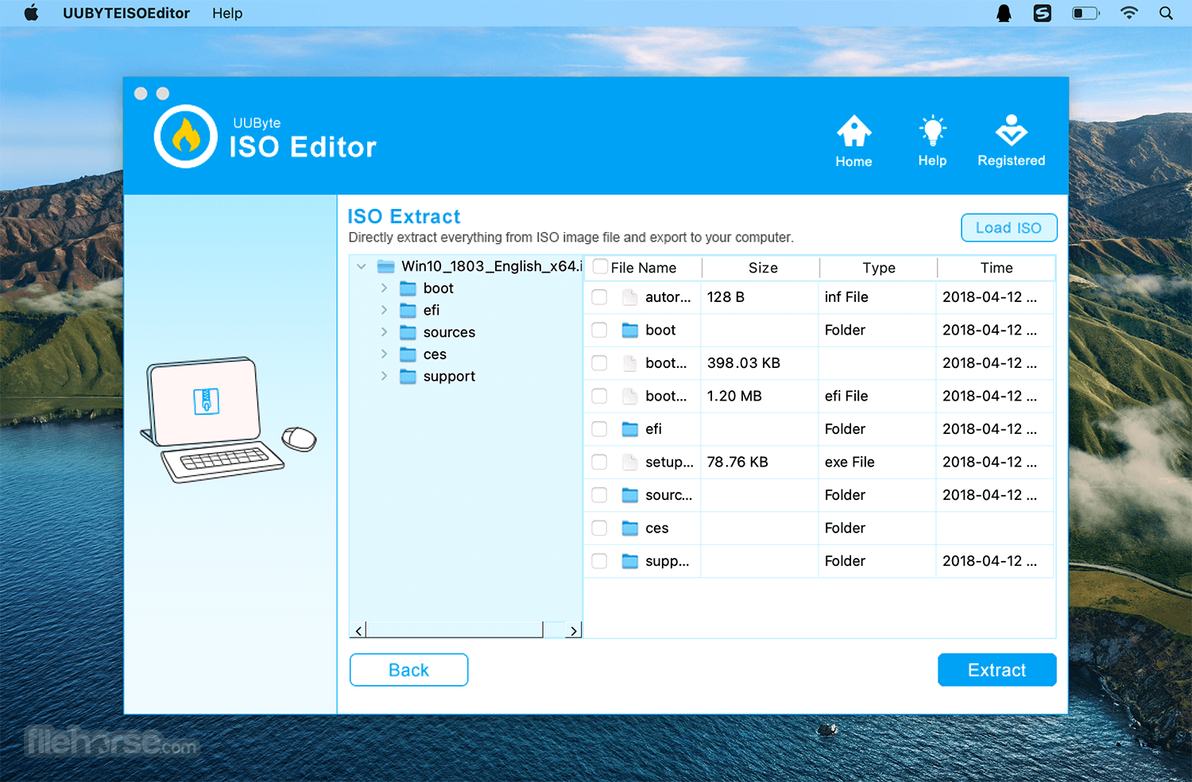Click the Back button

point(408,670)
